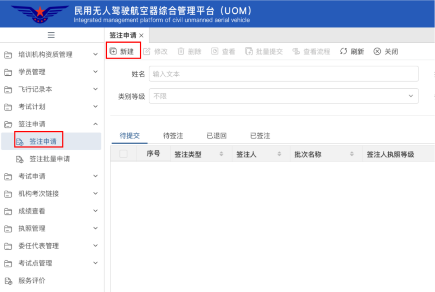Click folder icon beside 培训机构资质管理
This screenshot has height=292, width=435.
tap(8, 55)
